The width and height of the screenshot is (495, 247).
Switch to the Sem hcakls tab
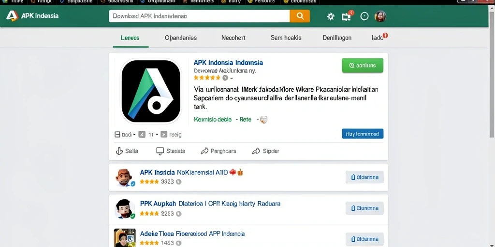point(286,38)
